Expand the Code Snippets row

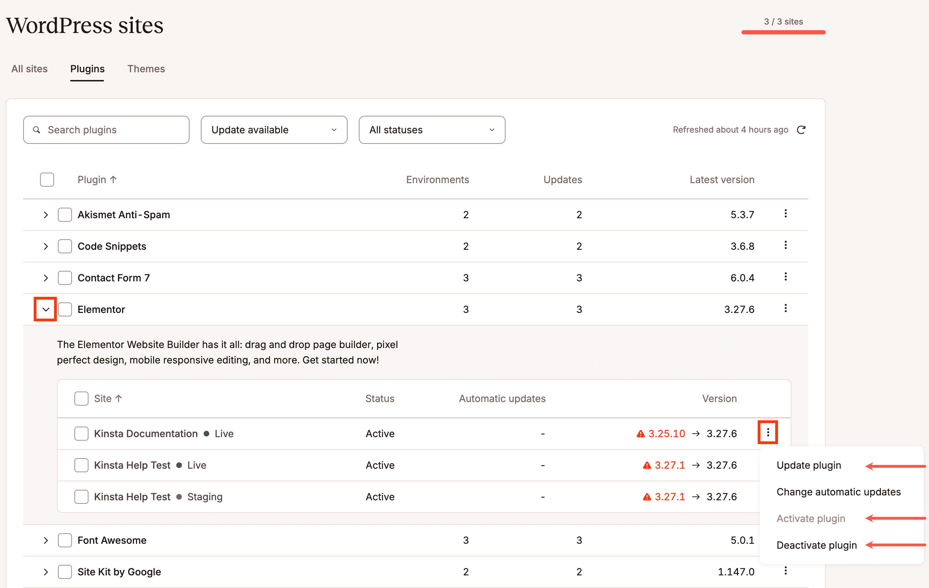[46, 246]
